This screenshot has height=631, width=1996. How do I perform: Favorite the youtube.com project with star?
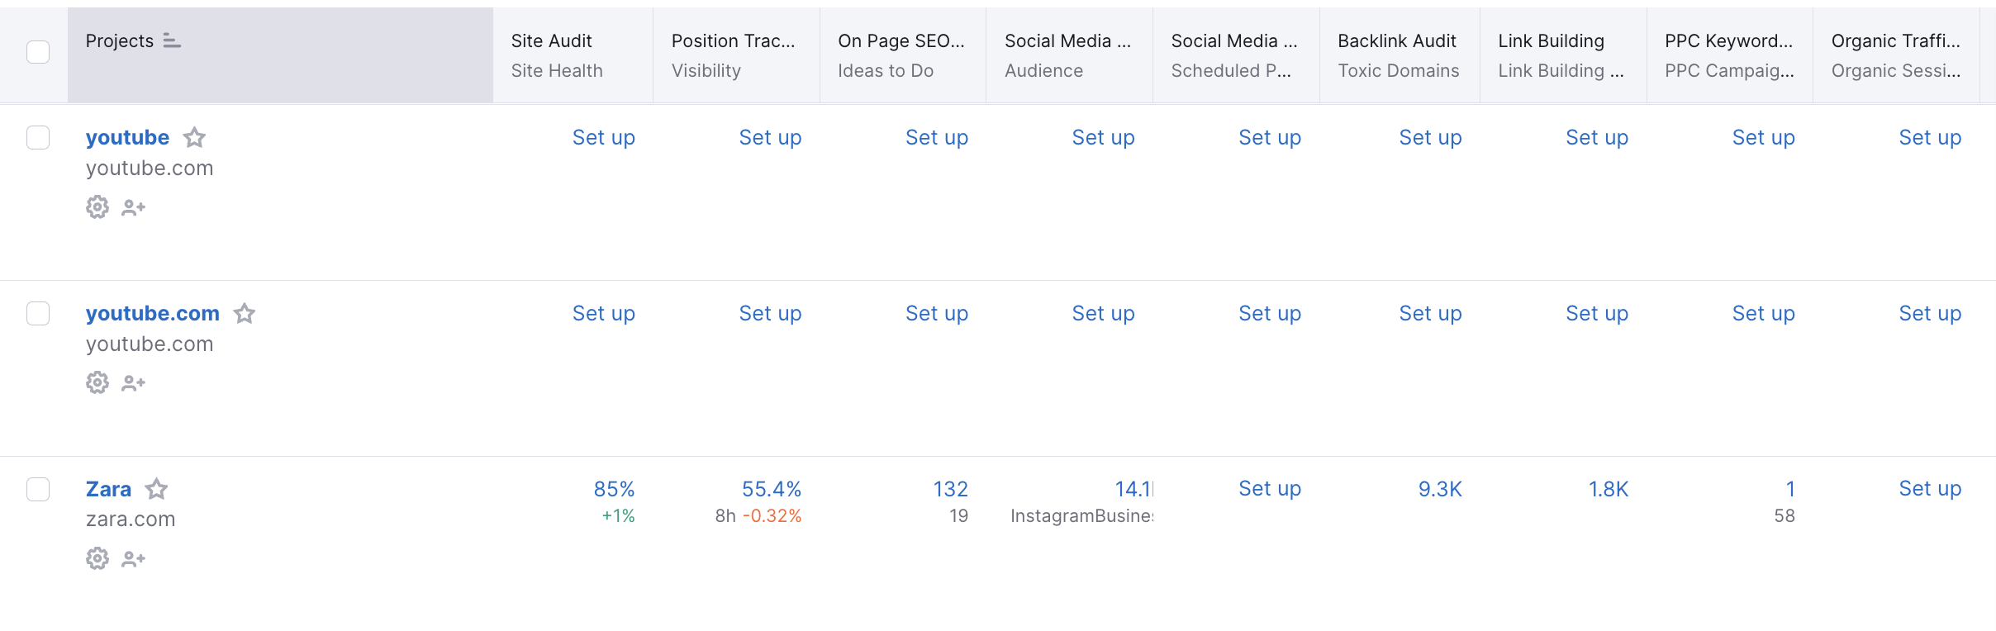tap(245, 314)
